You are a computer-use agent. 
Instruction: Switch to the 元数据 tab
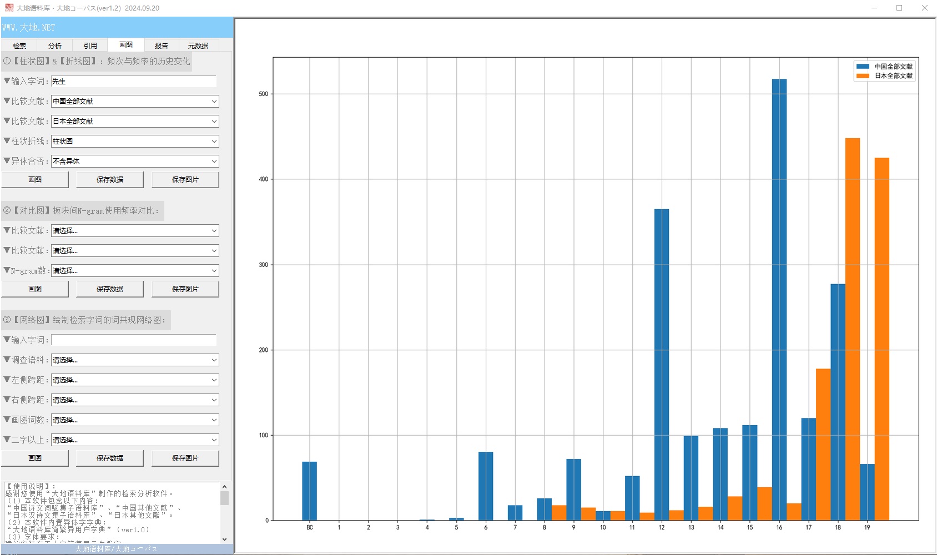click(198, 46)
